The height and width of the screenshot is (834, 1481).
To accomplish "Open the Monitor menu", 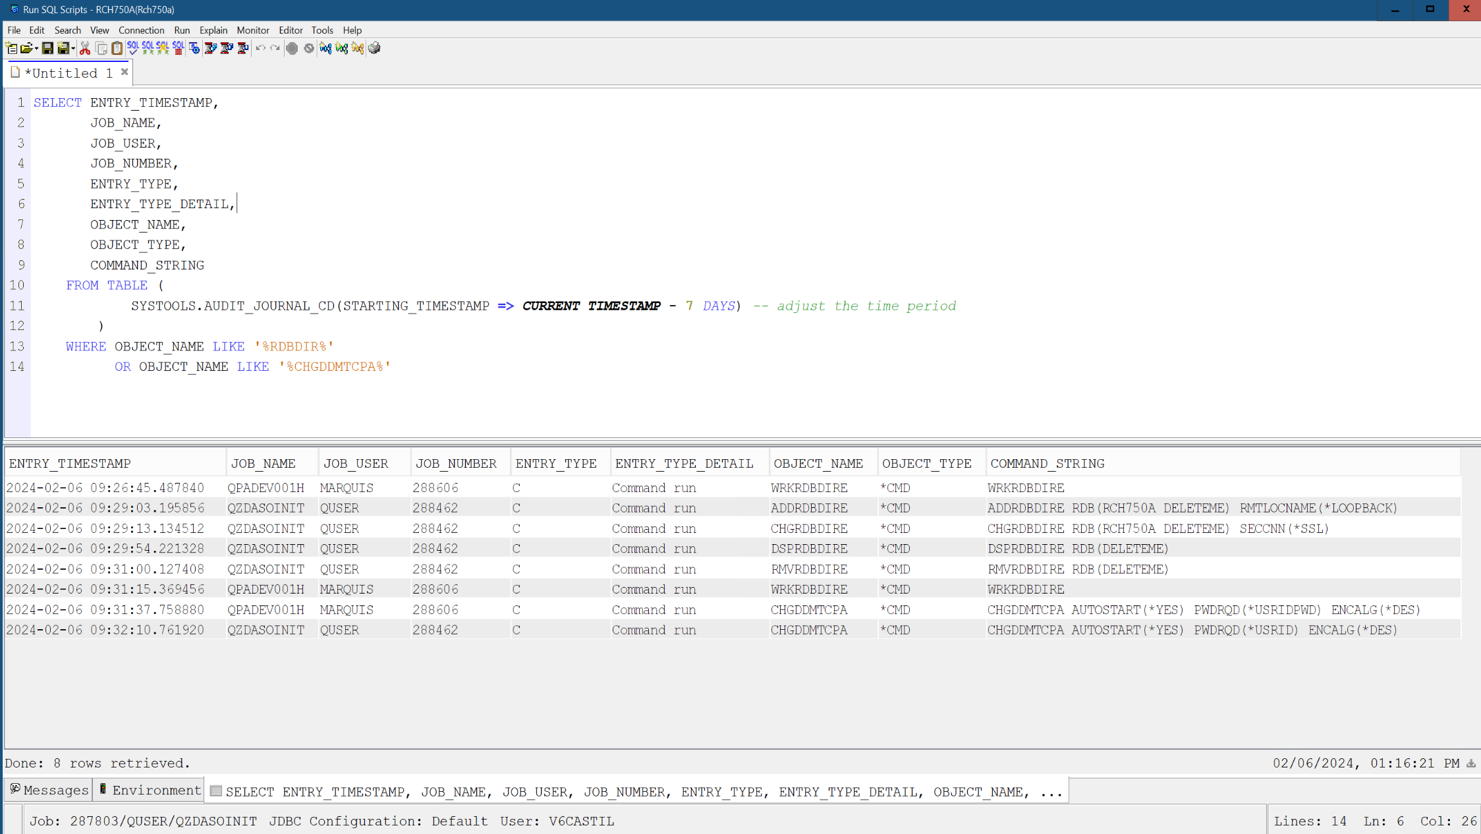I will pos(253,30).
